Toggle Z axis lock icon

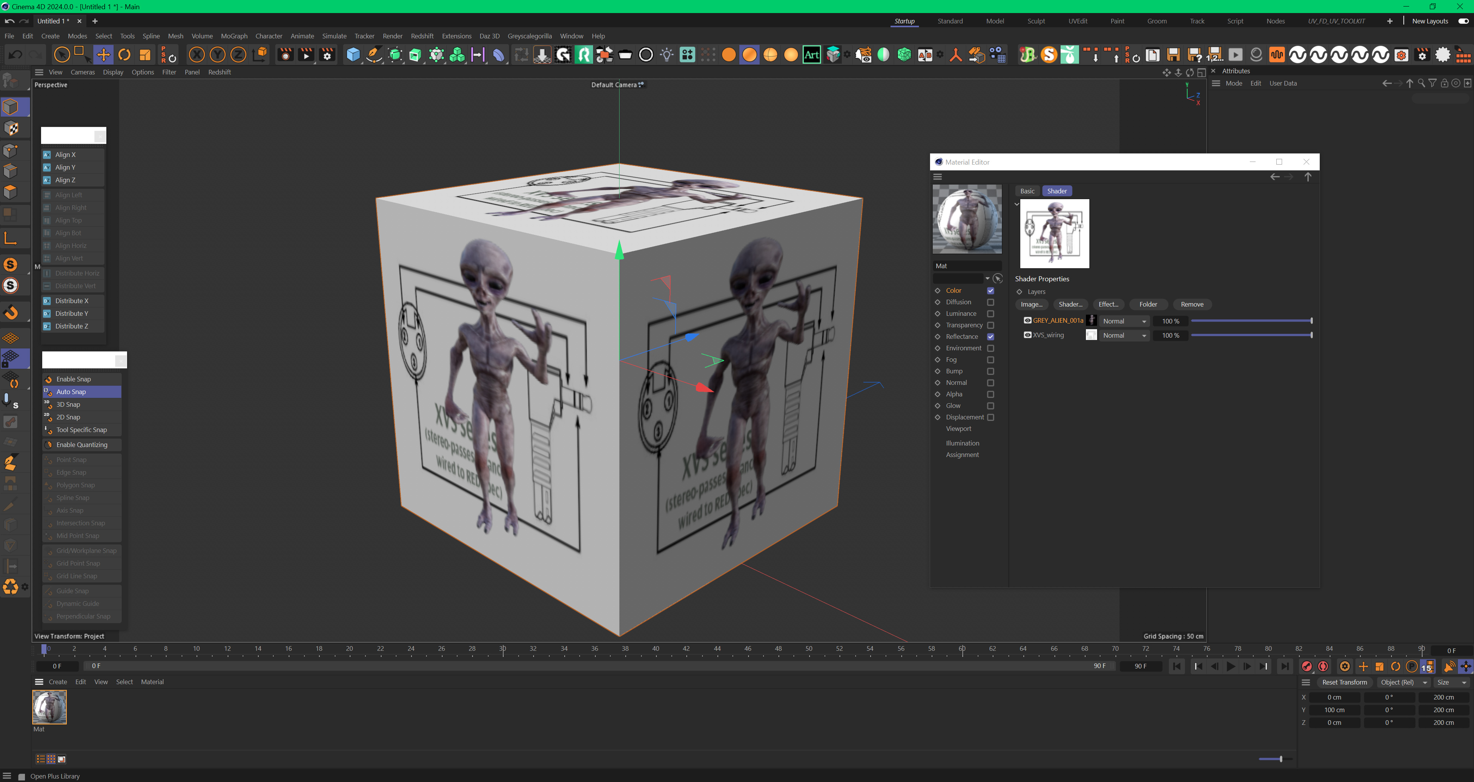click(x=238, y=55)
